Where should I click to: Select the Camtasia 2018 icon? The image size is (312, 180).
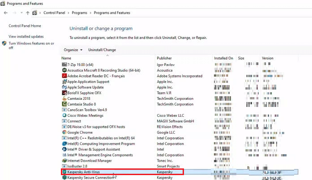click(64, 98)
